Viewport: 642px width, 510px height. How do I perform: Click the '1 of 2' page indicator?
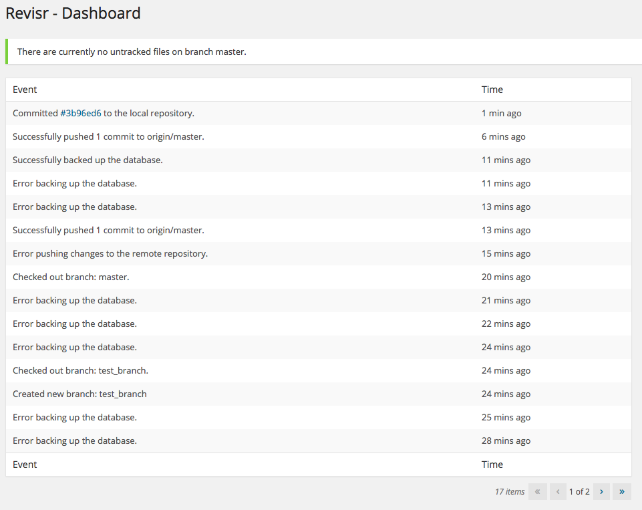(579, 492)
